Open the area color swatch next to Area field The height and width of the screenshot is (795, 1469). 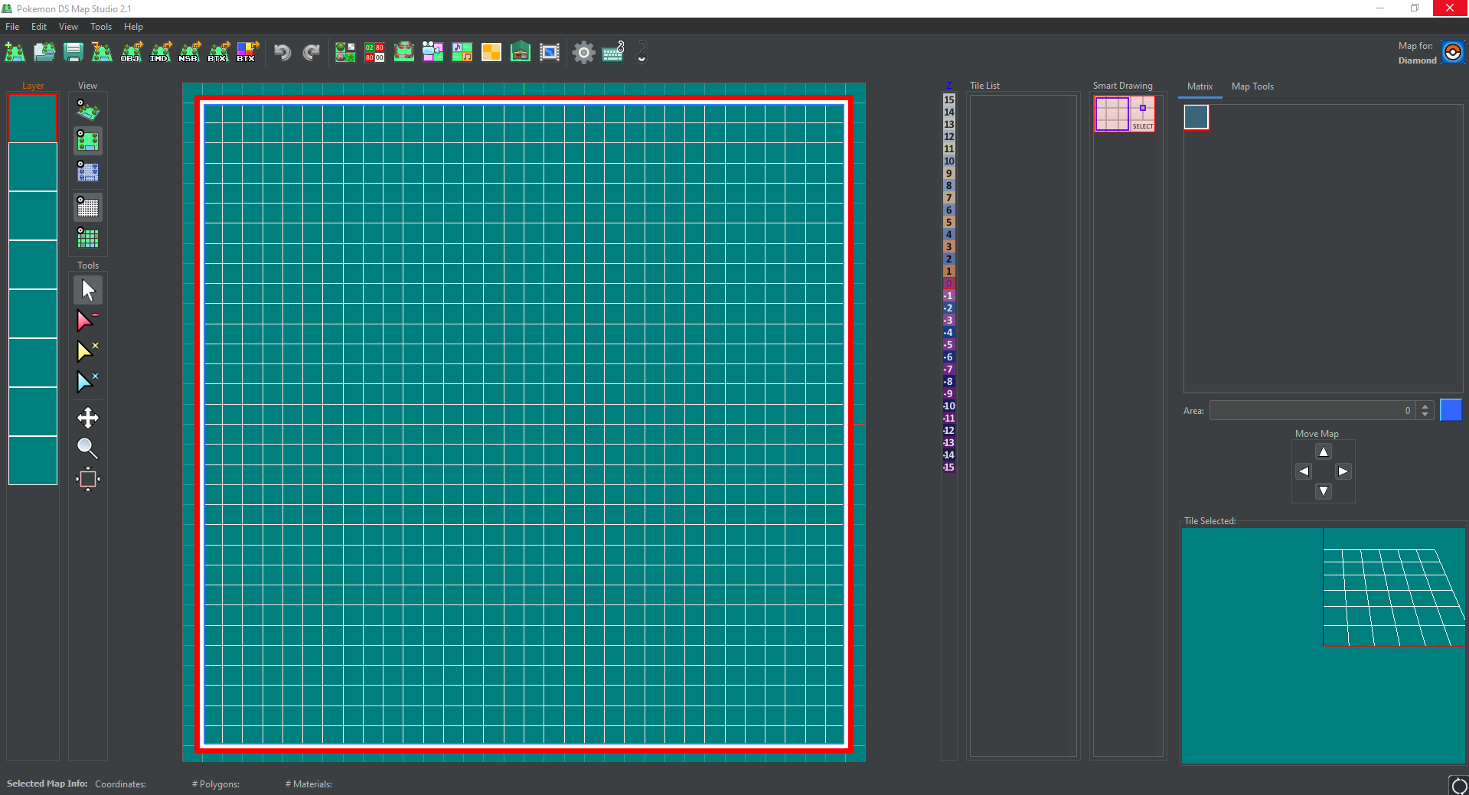click(x=1450, y=410)
